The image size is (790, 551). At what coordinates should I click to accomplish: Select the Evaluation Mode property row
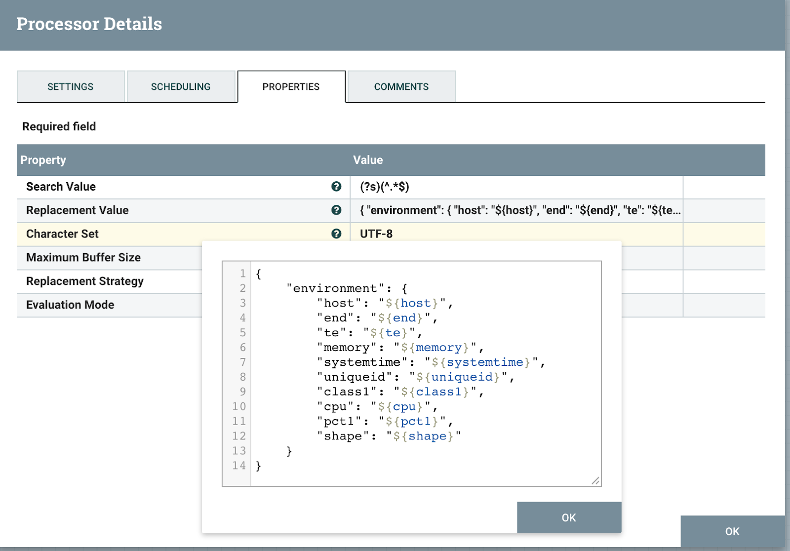(70, 305)
